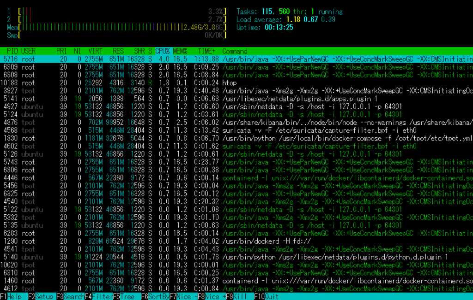Select the containerd process PID 1460

tap(236, 281)
